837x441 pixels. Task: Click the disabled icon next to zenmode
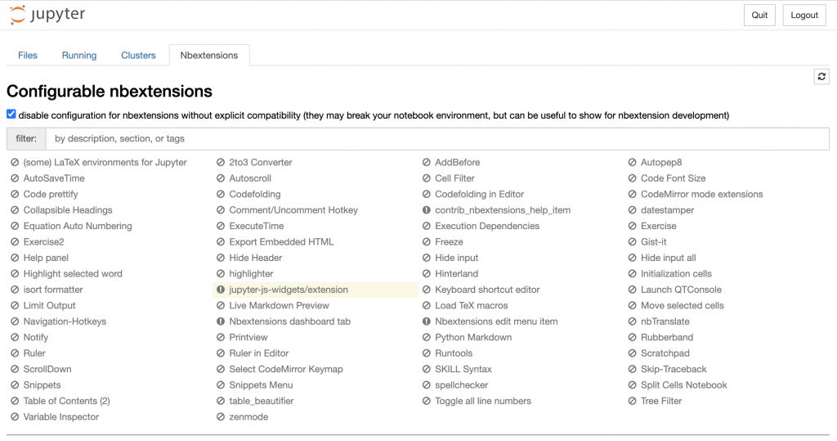(221, 417)
